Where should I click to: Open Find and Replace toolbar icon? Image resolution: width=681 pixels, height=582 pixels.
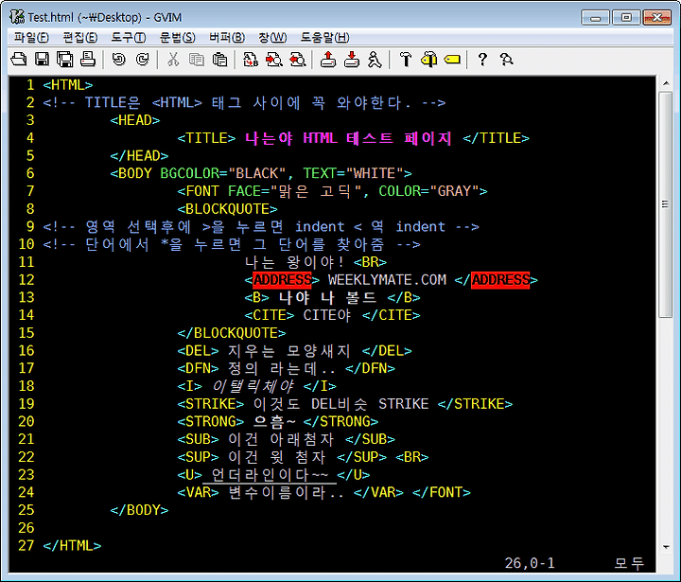(251, 59)
